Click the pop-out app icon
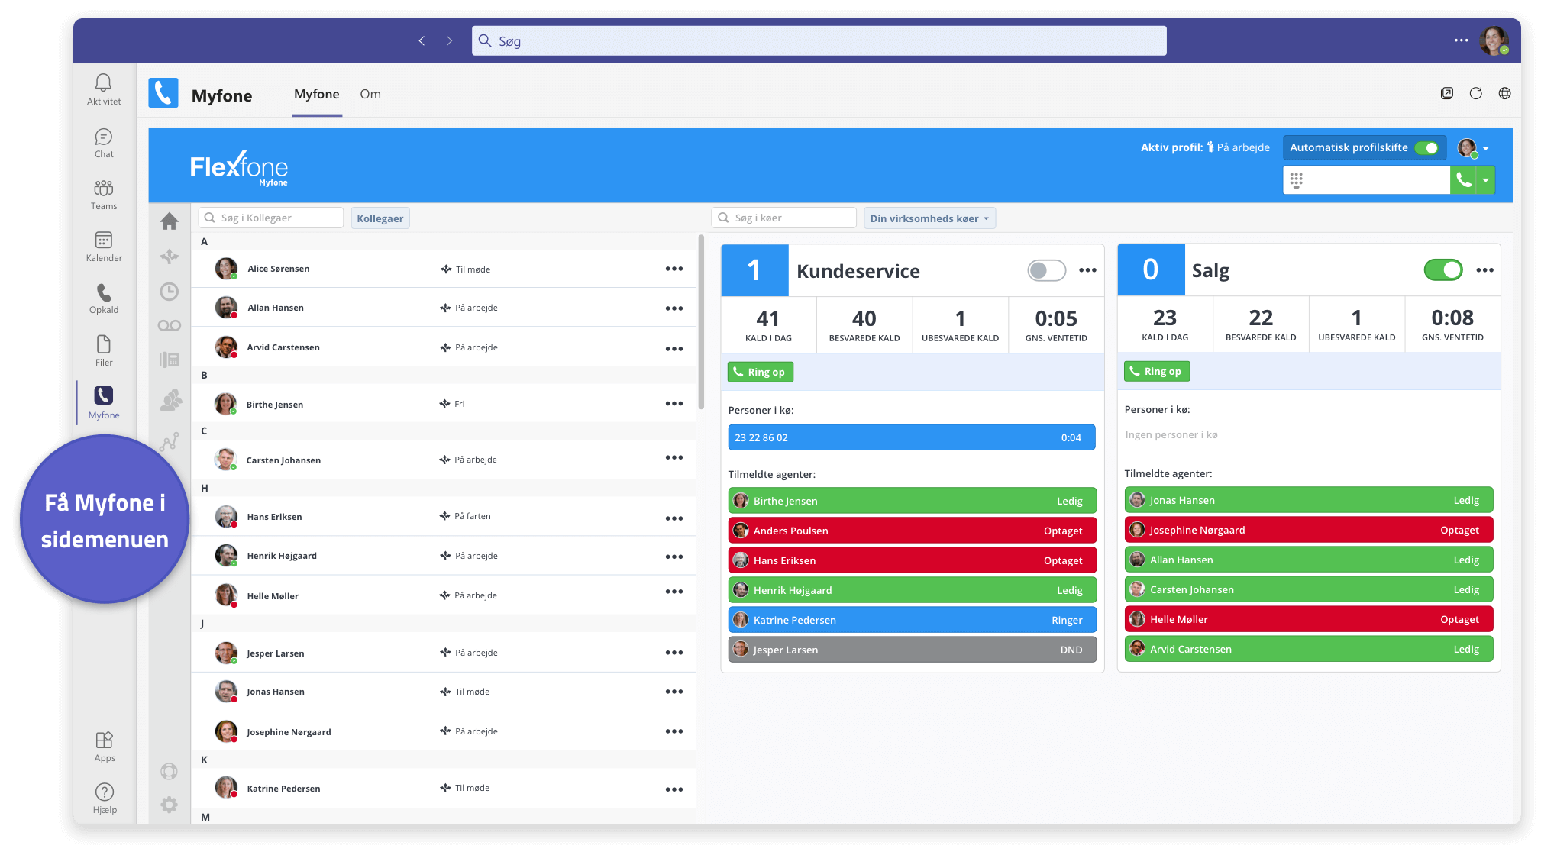 pos(1446,93)
